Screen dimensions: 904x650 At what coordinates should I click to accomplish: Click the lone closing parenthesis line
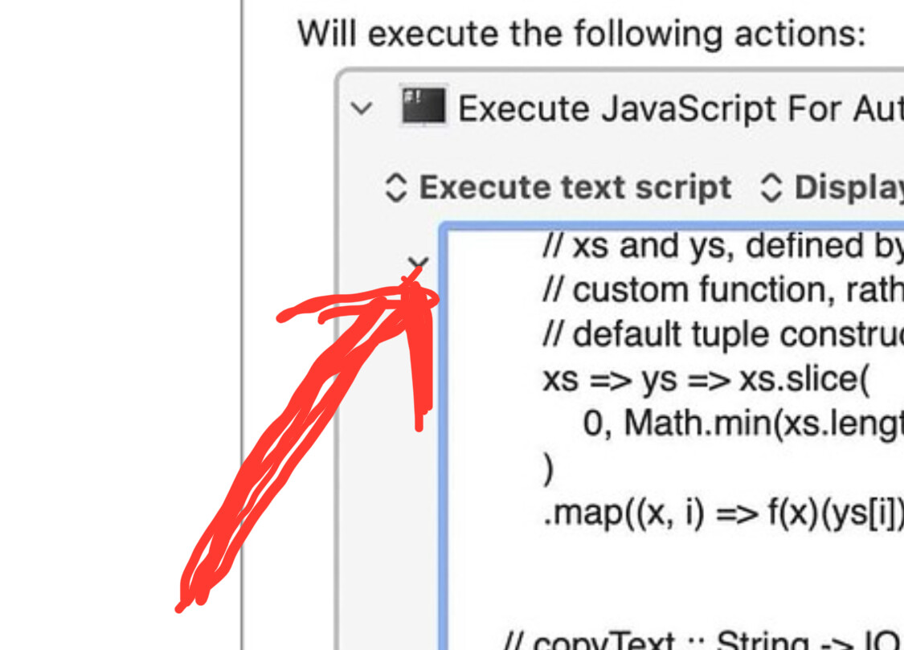point(549,468)
